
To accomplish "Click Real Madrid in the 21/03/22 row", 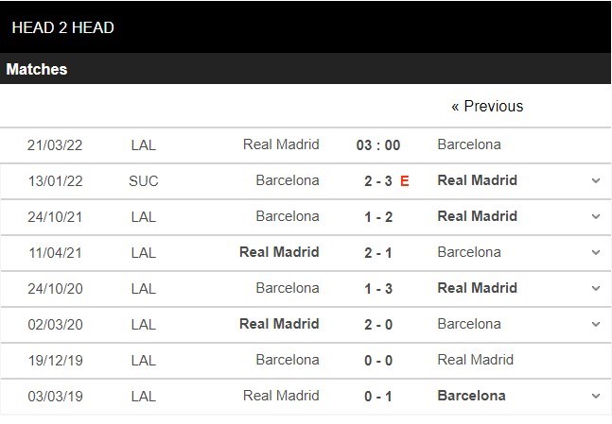I will (281, 144).
